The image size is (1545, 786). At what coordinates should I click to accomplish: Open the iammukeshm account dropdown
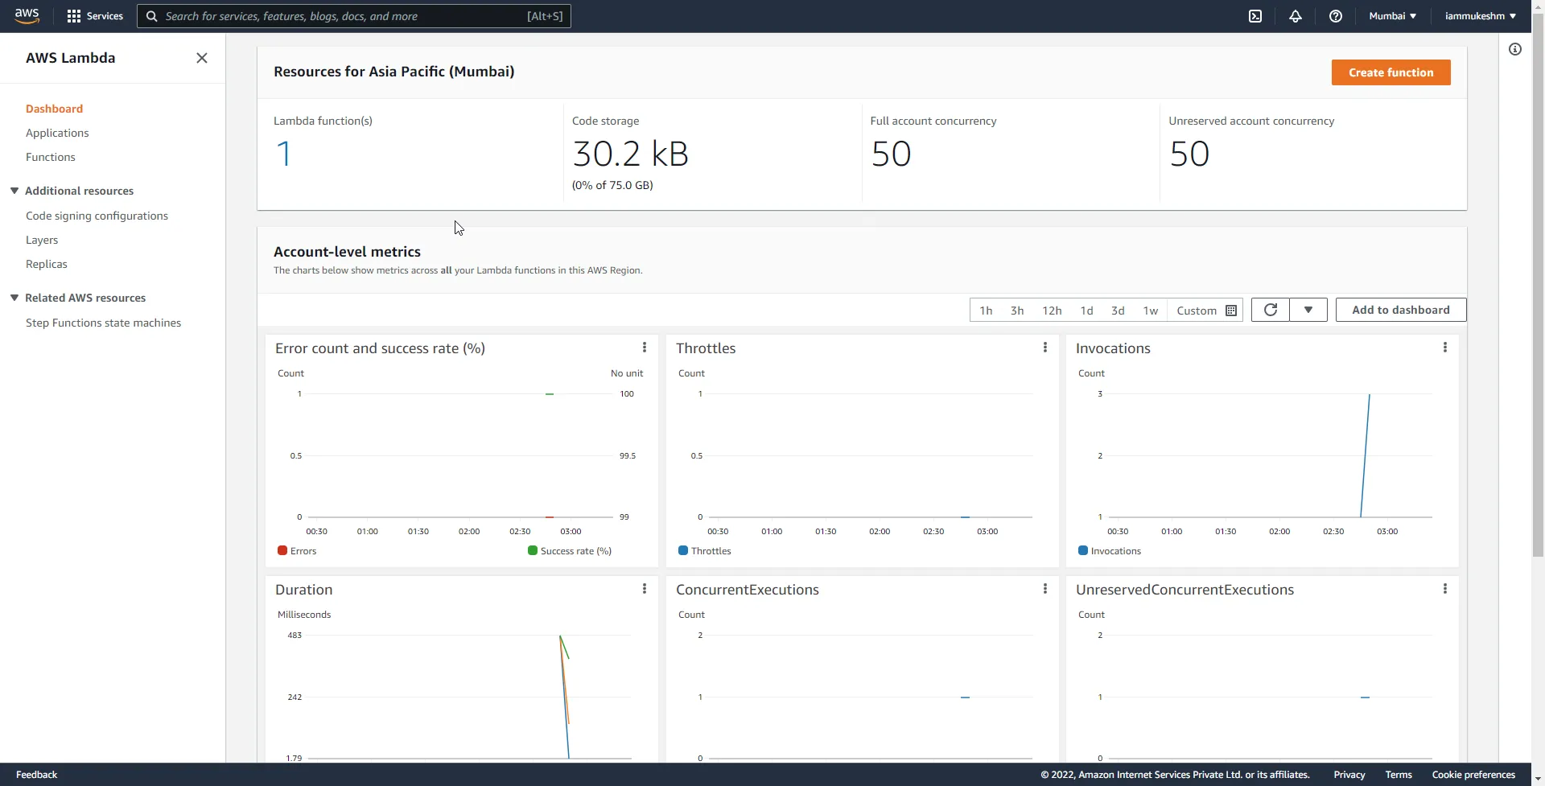point(1479,15)
